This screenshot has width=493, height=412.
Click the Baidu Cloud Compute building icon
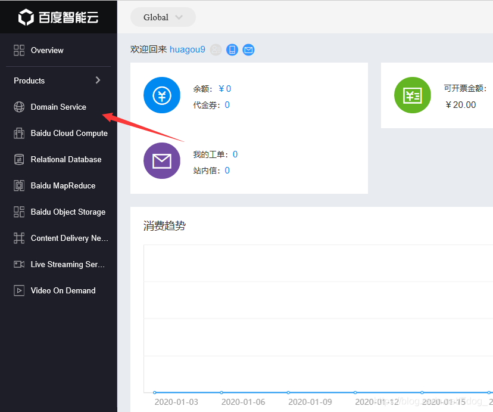tap(19, 133)
